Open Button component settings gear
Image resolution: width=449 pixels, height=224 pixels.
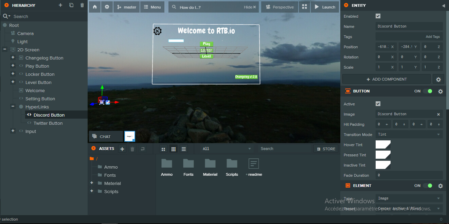click(x=441, y=91)
